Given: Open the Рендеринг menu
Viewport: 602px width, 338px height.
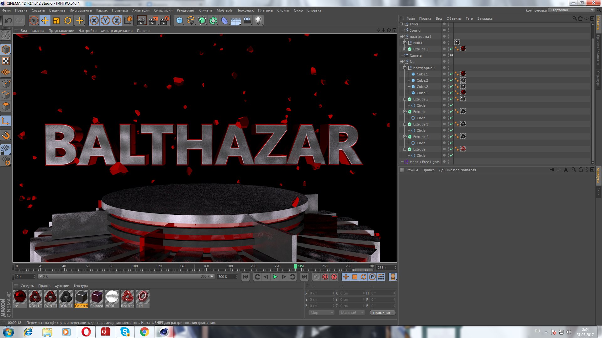Looking at the screenshot, I should pyautogui.click(x=186, y=10).
